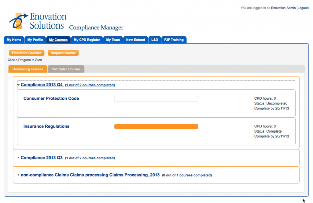Click the Enovation Admin user link

[x=283, y=8]
